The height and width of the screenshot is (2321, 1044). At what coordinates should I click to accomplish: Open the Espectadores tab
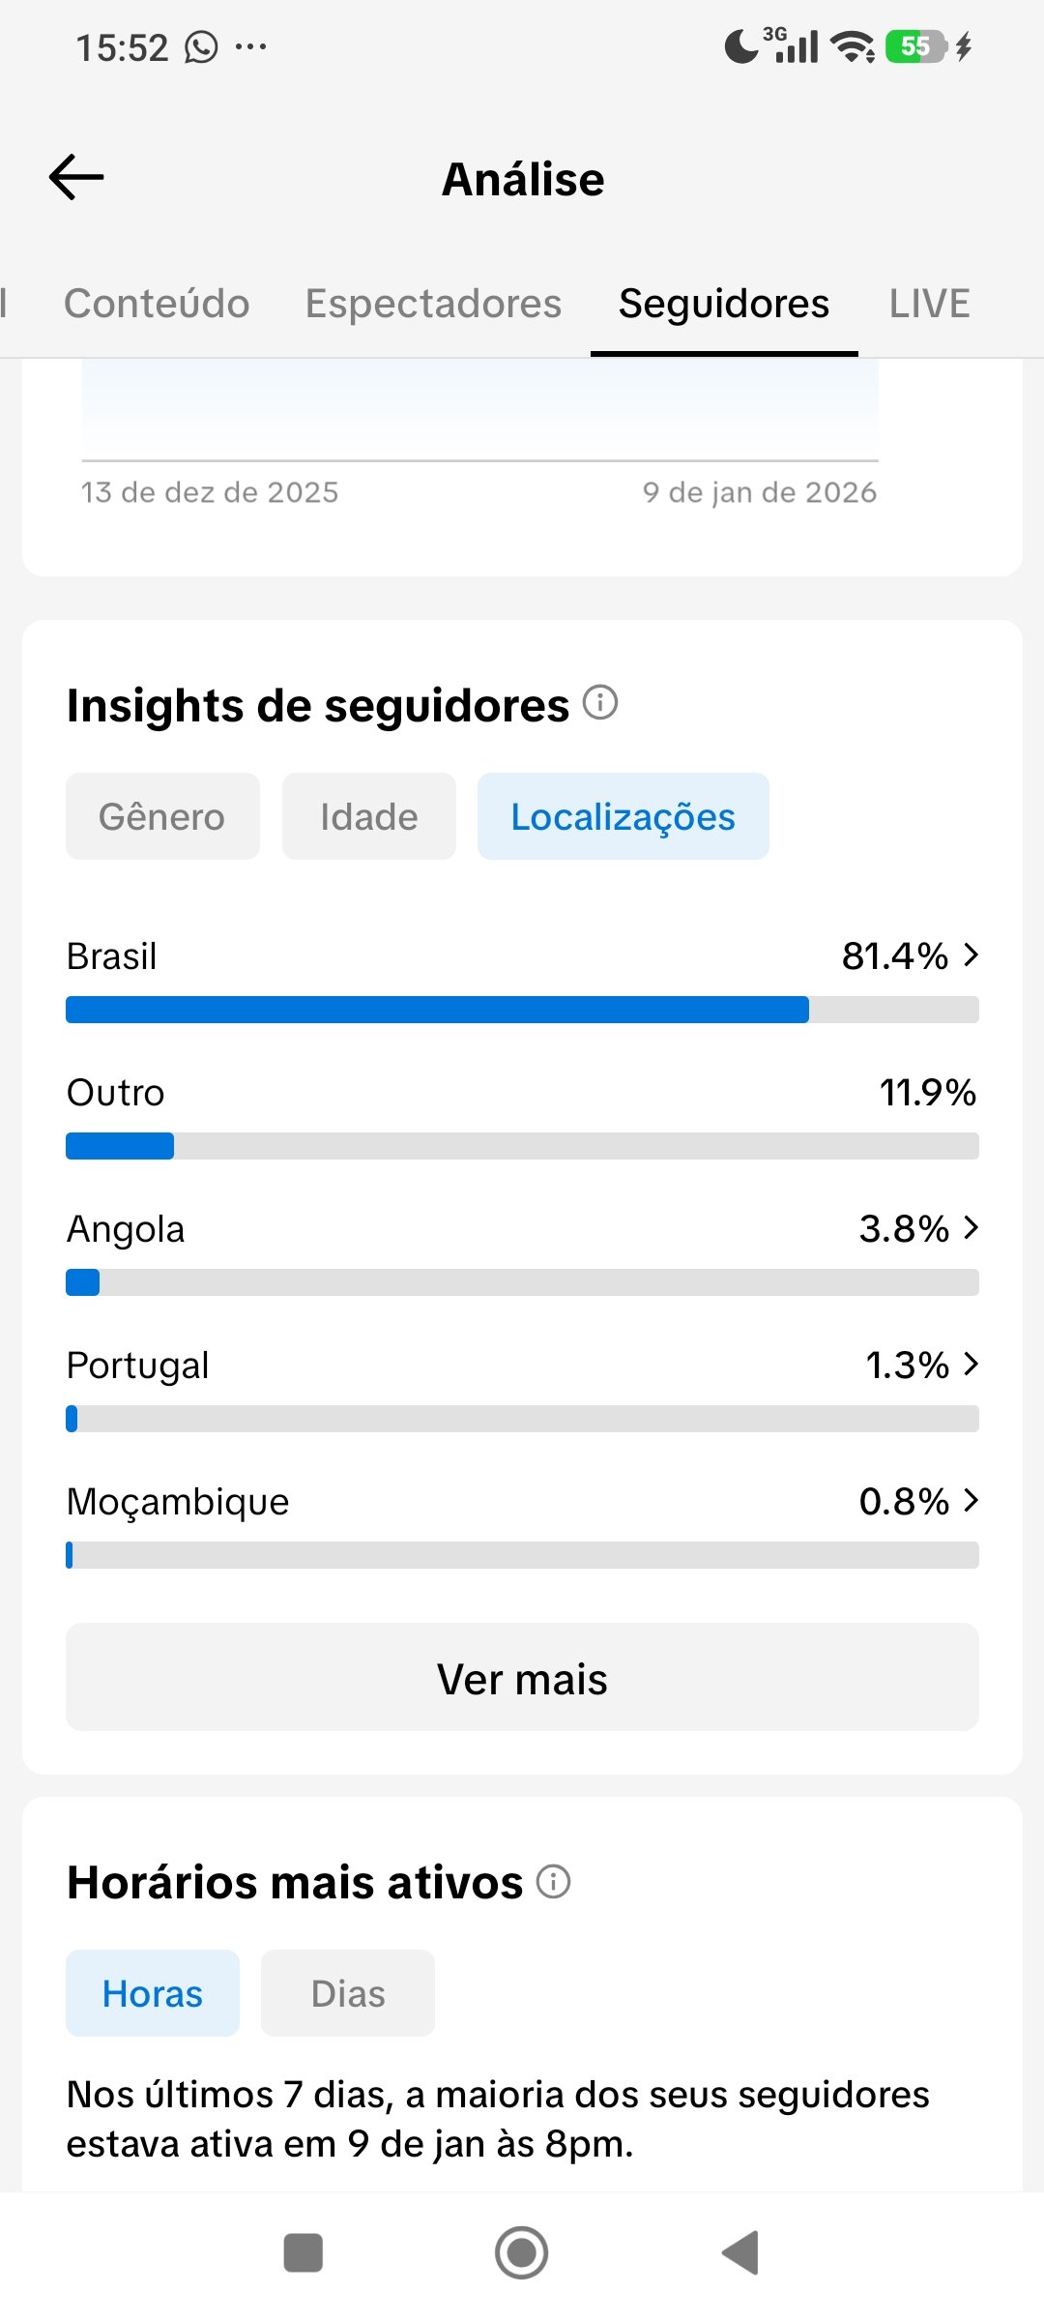433,304
